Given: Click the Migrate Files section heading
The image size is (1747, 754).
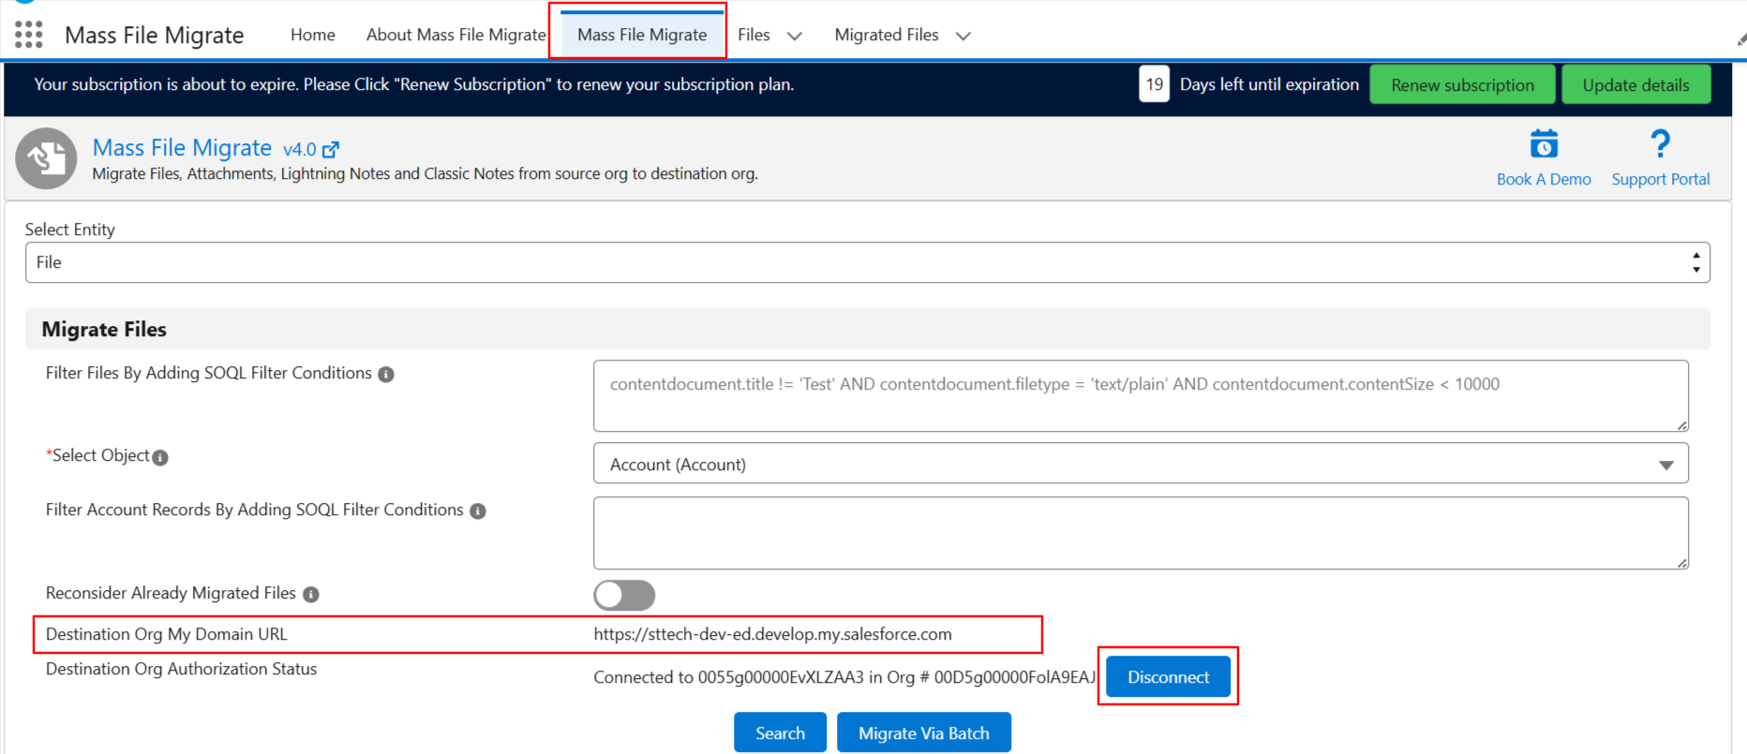Looking at the screenshot, I should click(104, 330).
